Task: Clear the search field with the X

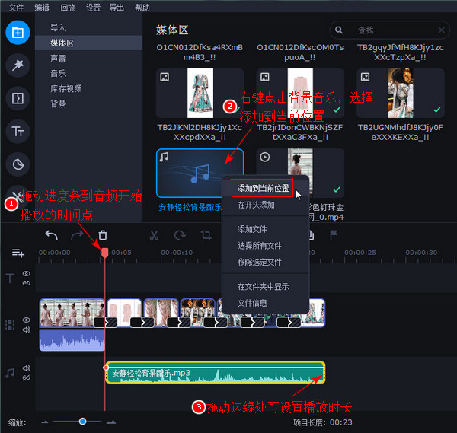Action: [x=442, y=30]
